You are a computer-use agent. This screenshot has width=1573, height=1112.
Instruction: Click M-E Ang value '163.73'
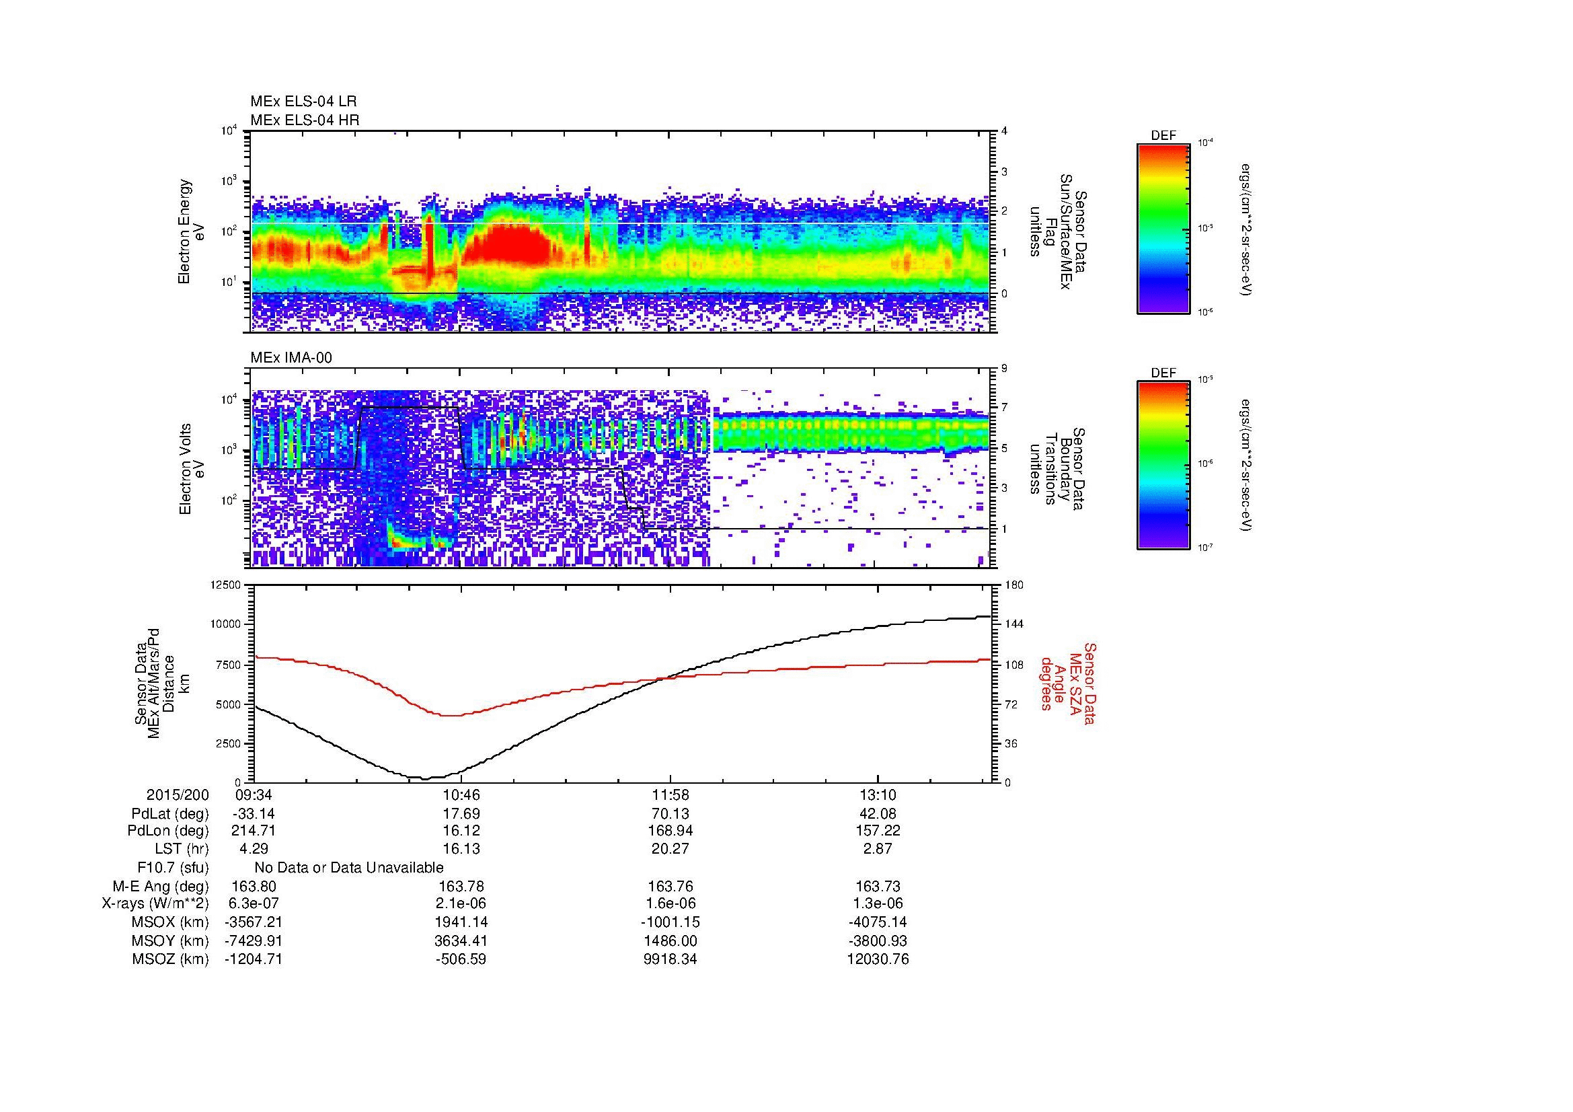pyautogui.click(x=878, y=887)
